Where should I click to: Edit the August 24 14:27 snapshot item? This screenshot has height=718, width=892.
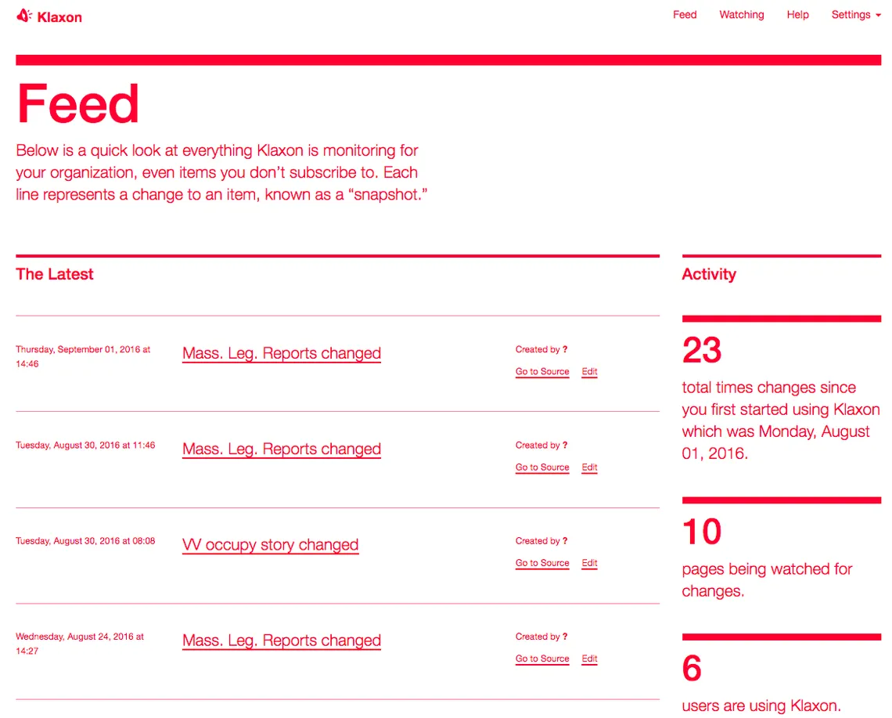(x=589, y=658)
